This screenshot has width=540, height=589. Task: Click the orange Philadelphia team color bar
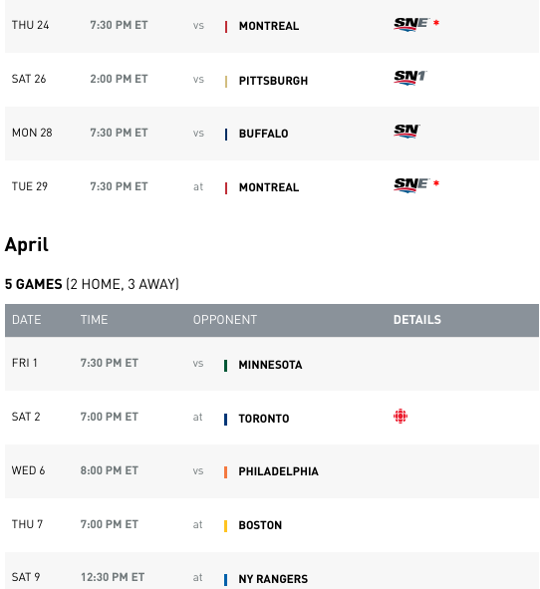coord(226,472)
